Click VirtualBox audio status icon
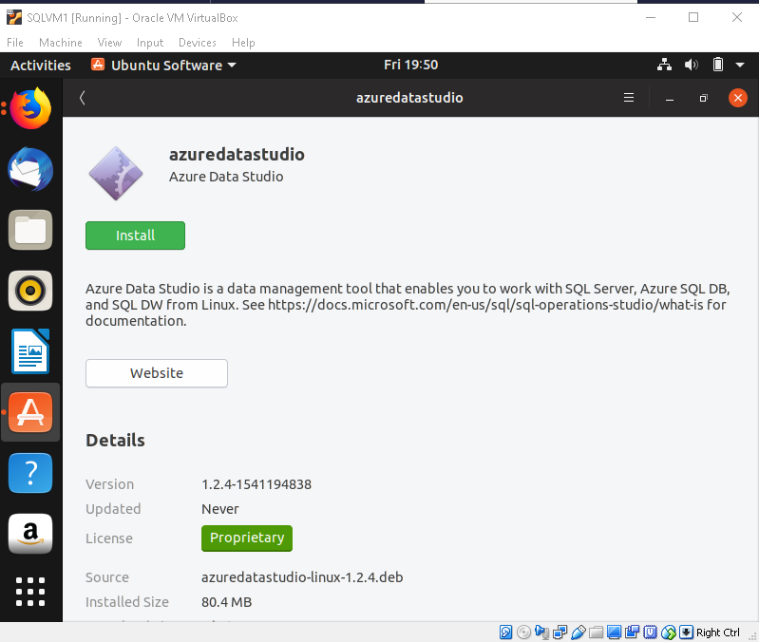The image size is (759, 642). click(542, 633)
